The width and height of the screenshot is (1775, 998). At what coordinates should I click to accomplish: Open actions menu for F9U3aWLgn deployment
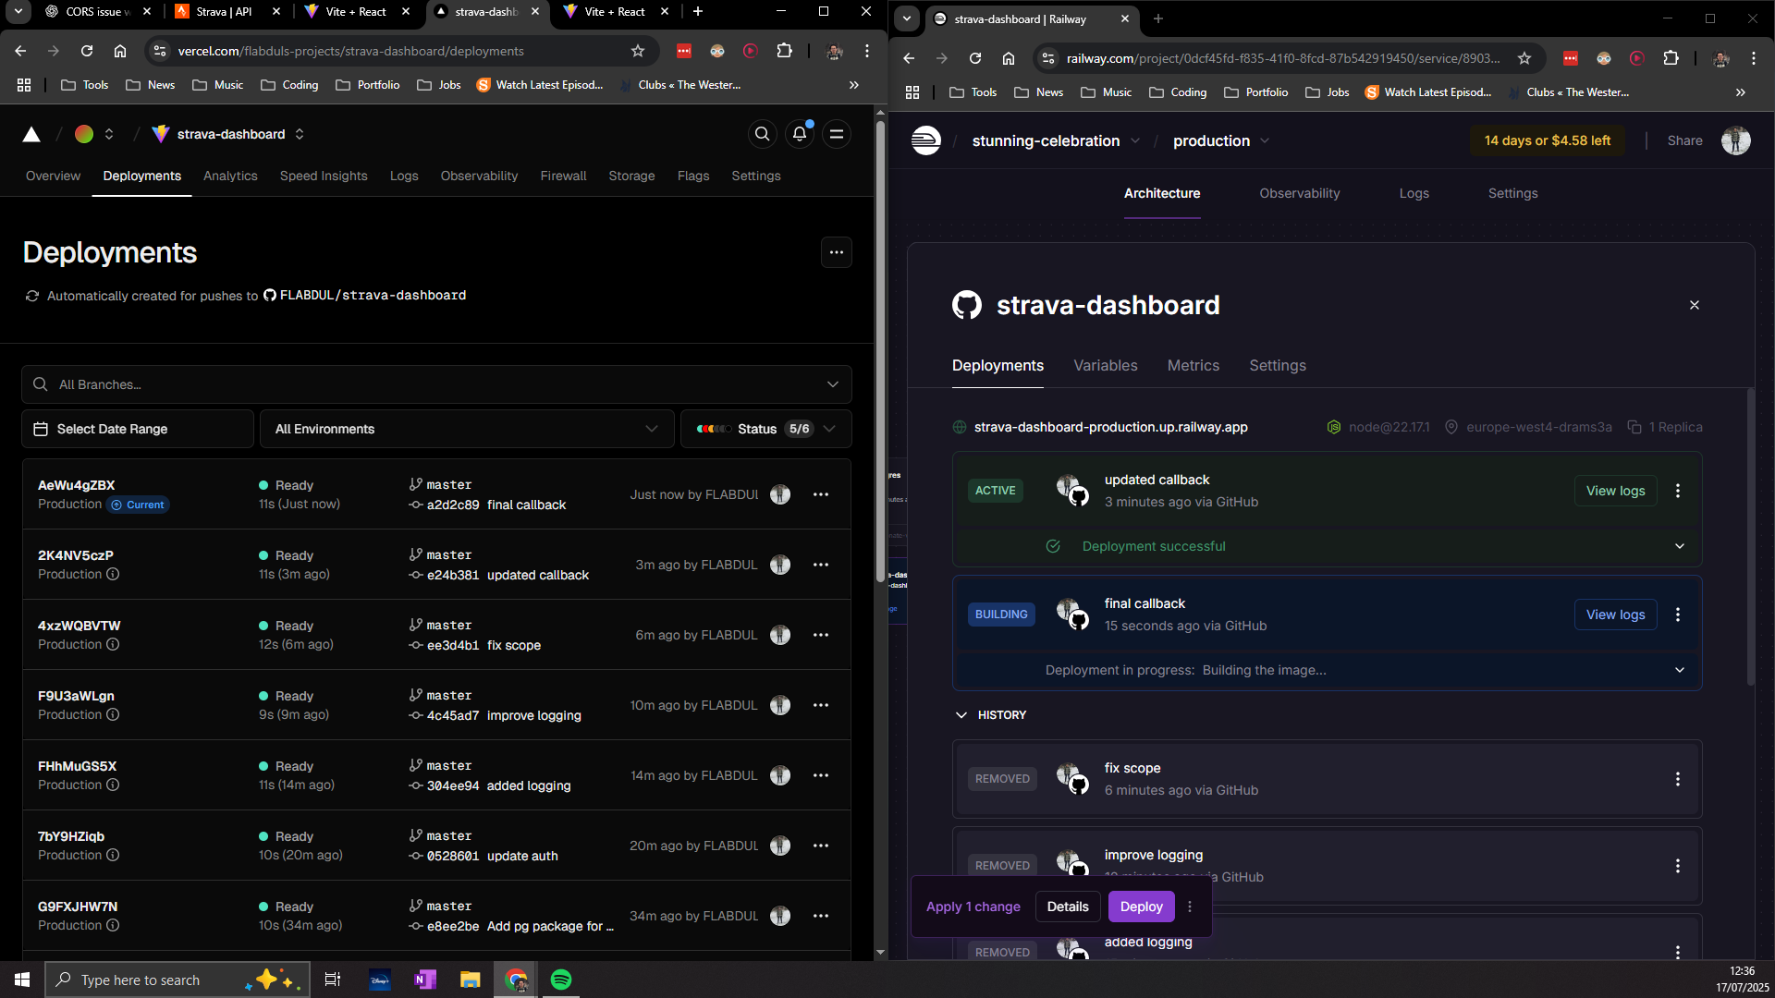[x=821, y=705]
